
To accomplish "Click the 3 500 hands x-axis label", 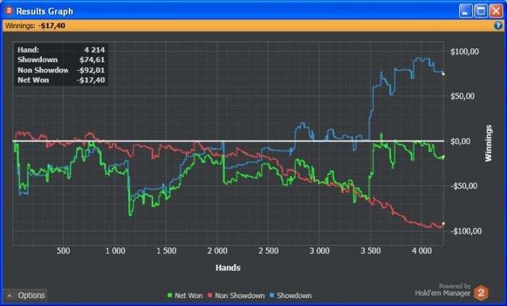I will [x=371, y=251].
